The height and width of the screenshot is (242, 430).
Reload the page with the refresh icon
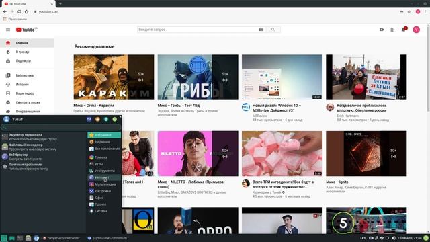[19, 11]
